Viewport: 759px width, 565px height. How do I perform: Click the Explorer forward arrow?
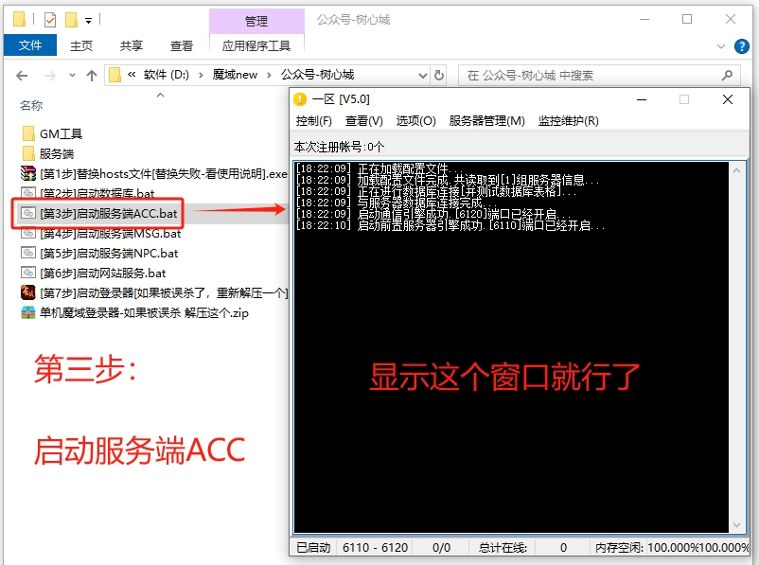[49, 76]
